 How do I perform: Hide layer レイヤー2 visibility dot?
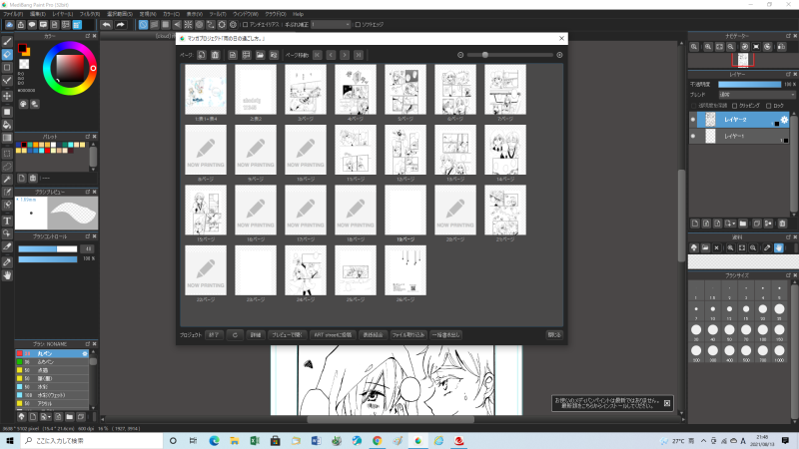693,120
